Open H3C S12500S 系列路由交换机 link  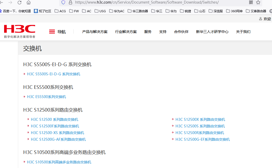200,126
